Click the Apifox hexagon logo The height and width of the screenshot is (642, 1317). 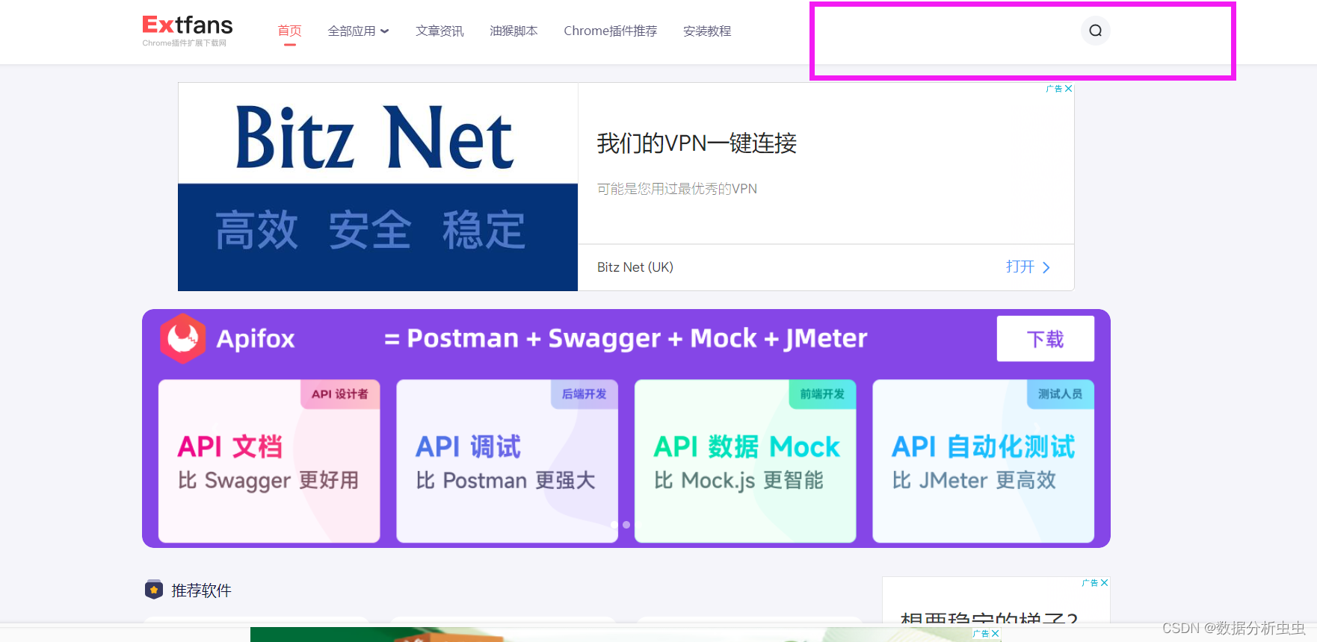pyautogui.click(x=182, y=338)
